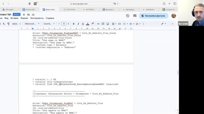
Task: Open the Вид menu
Action: click(x=6, y=18)
